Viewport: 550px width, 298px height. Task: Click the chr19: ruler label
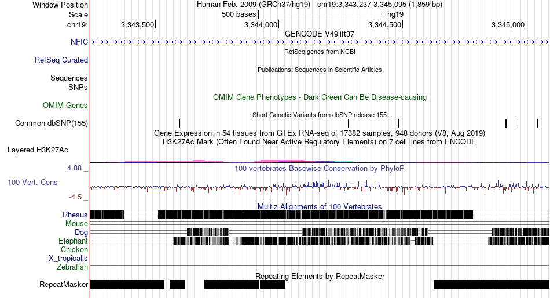click(77, 24)
